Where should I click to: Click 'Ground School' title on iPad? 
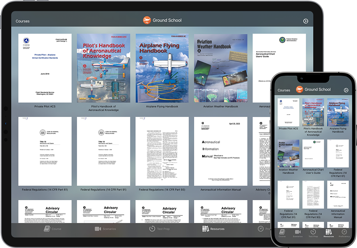167,20
